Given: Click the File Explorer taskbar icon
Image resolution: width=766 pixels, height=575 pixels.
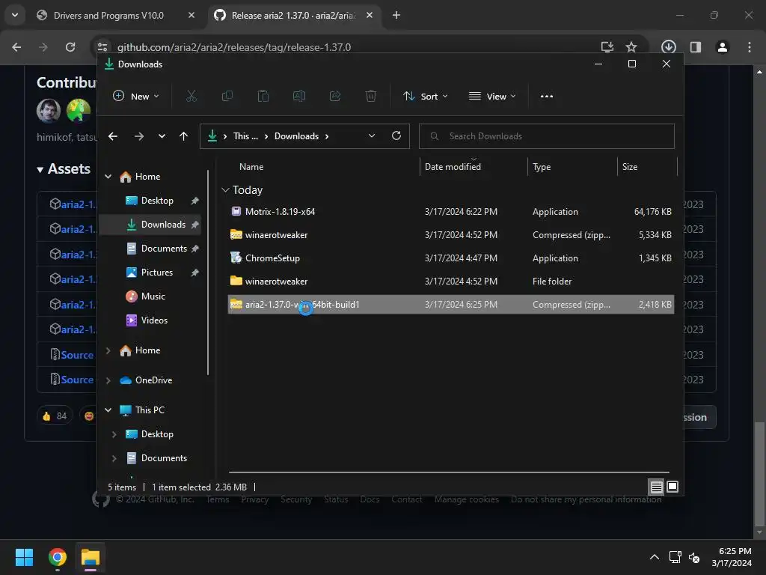Looking at the screenshot, I should 91,557.
